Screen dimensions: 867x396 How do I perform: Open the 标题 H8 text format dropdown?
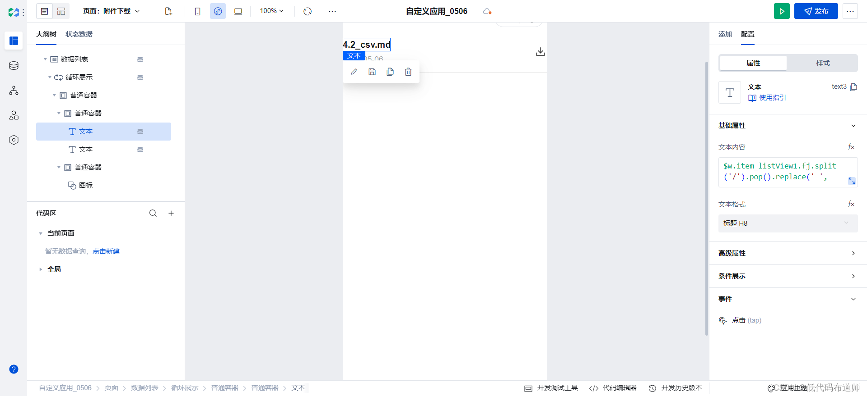(x=788, y=223)
